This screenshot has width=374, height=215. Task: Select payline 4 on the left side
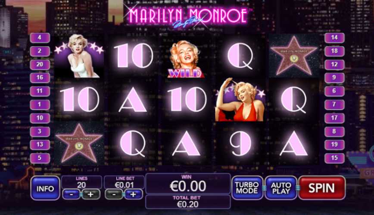pos(40,37)
